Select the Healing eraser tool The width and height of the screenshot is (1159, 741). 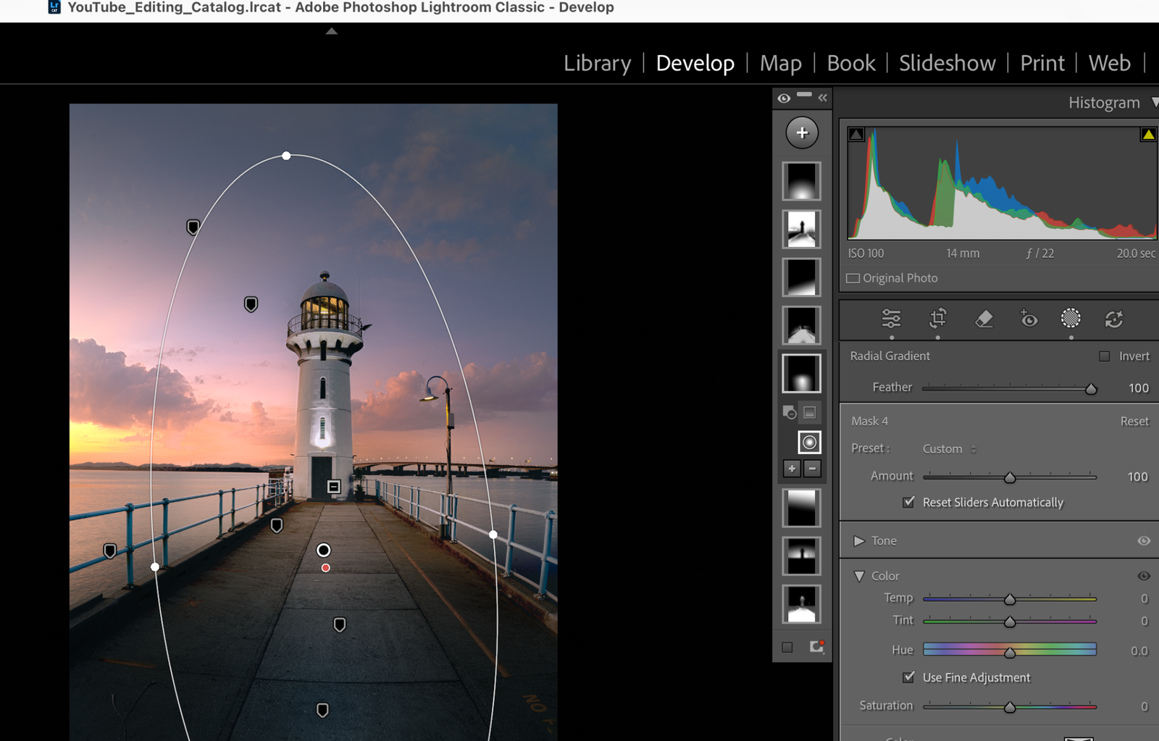984,319
